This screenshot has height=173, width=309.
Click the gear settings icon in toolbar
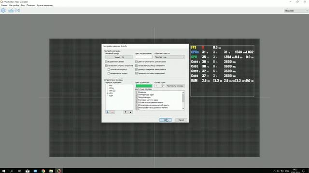pos(3,11)
